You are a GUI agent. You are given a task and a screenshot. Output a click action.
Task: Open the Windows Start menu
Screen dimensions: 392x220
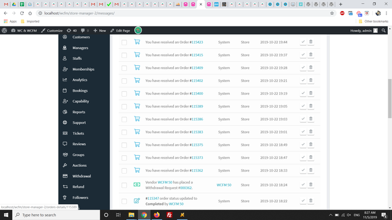tap(6, 215)
